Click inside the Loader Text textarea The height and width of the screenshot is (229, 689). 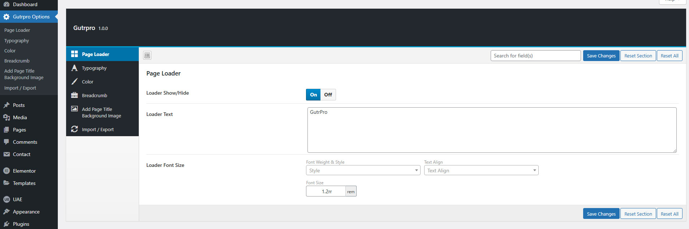click(x=491, y=130)
